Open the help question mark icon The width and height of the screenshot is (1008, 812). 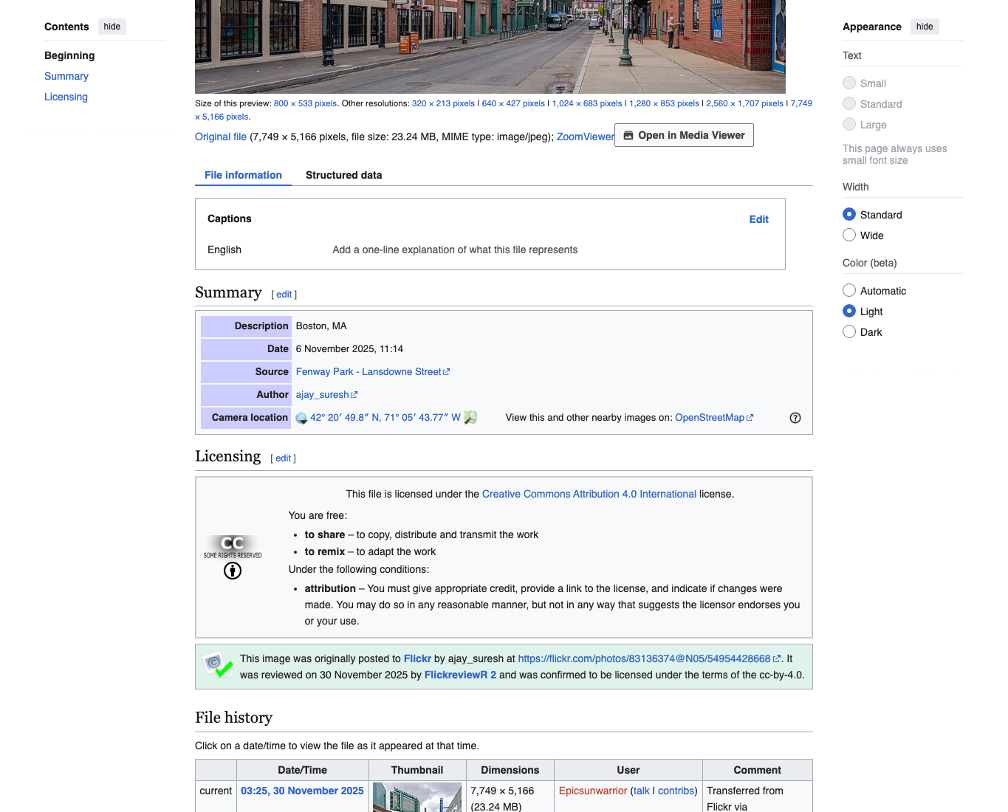[795, 418]
